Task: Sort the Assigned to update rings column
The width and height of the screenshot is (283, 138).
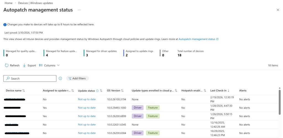Action: (x=73, y=91)
